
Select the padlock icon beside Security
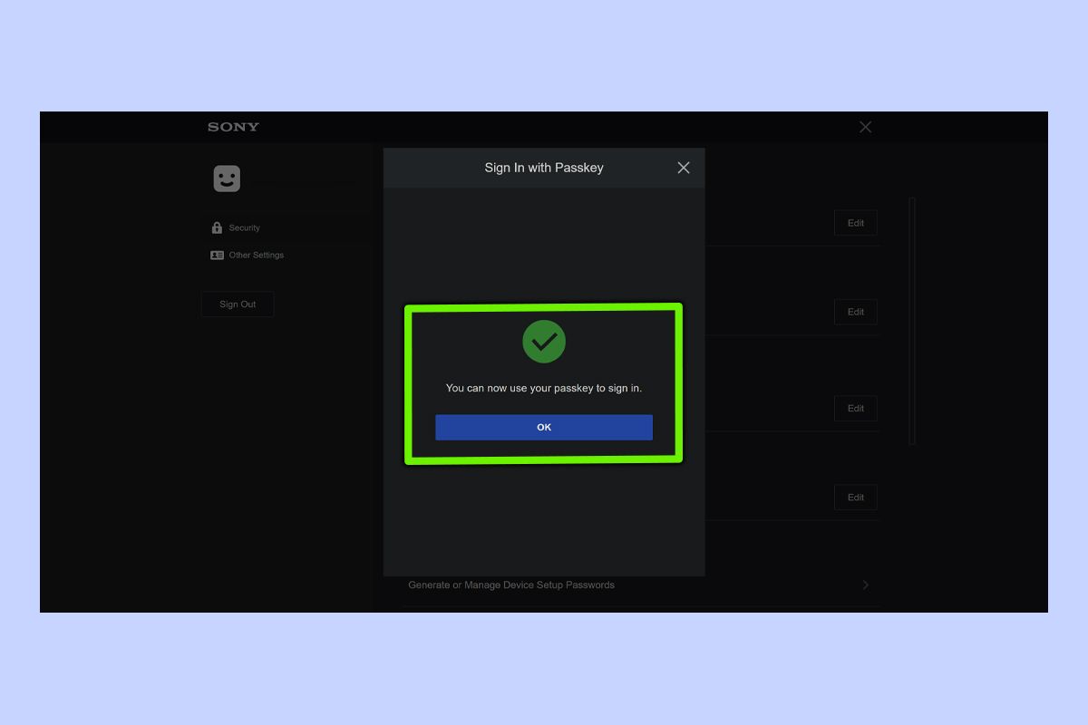click(x=216, y=227)
